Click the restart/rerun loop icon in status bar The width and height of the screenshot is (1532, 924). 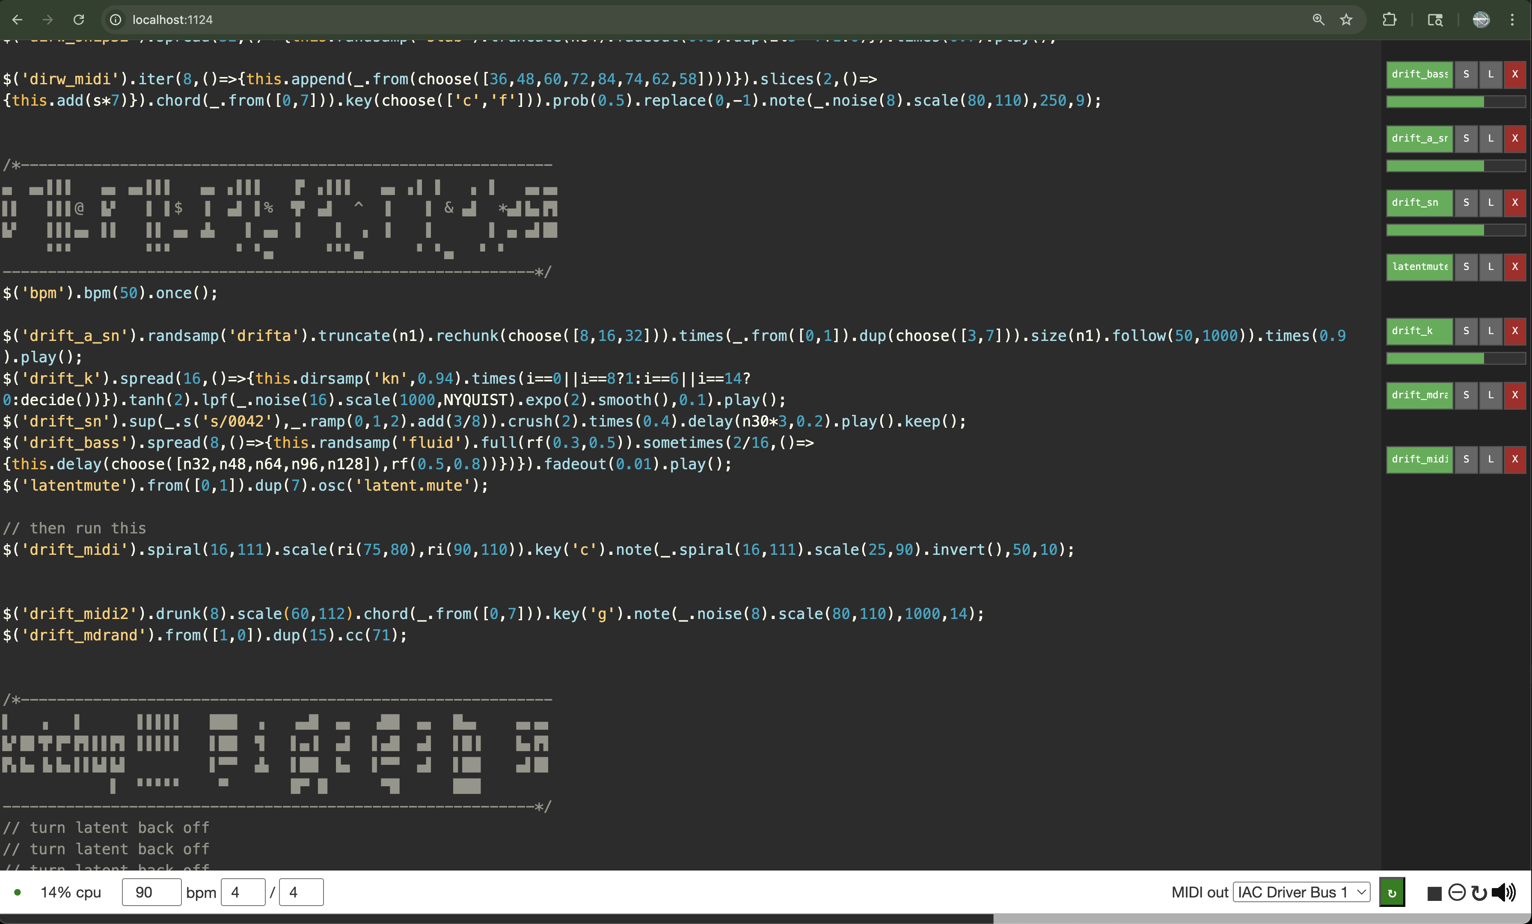pos(1479,893)
